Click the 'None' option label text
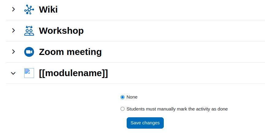The width and height of the screenshot is (265, 140). click(x=132, y=97)
